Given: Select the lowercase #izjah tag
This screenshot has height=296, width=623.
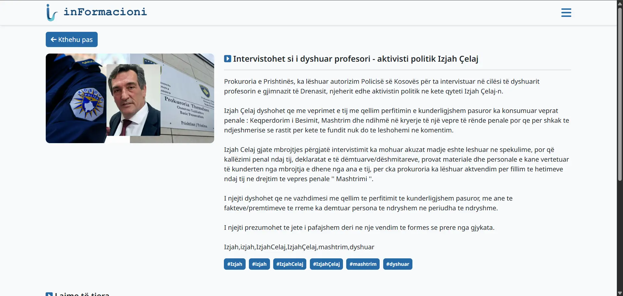Looking at the screenshot, I should pos(259,264).
